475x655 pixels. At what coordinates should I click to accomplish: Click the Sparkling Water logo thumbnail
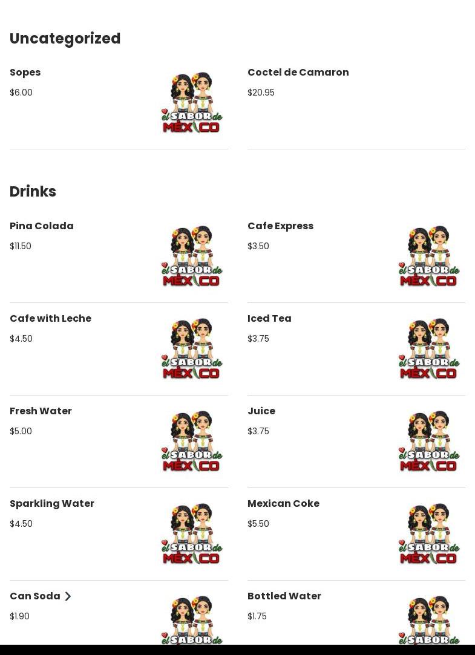pyautogui.click(x=192, y=534)
